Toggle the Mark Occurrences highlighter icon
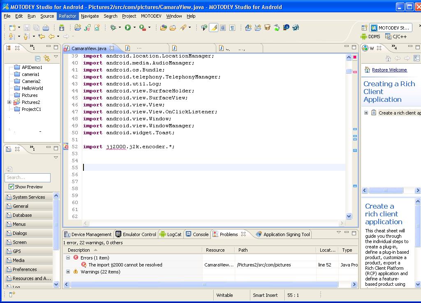The height and width of the screenshot is (303, 421). pyautogui.click(x=213, y=27)
